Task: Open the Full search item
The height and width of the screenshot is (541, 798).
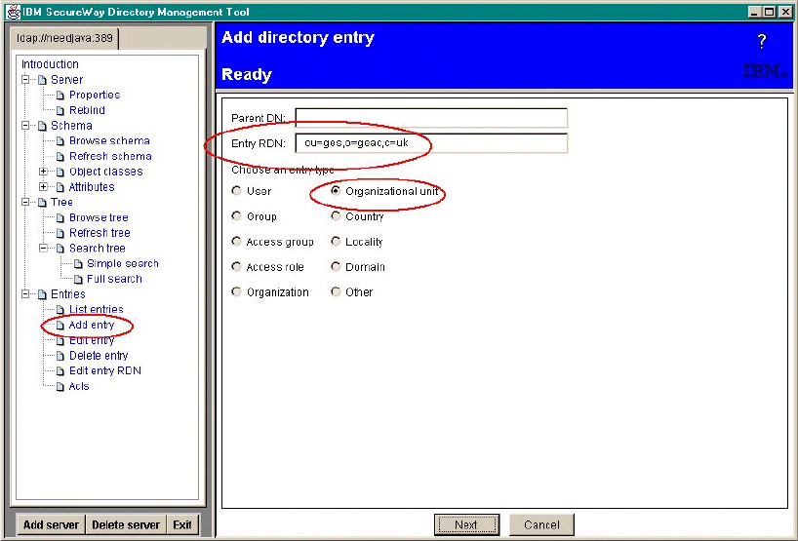Action: 114,279
